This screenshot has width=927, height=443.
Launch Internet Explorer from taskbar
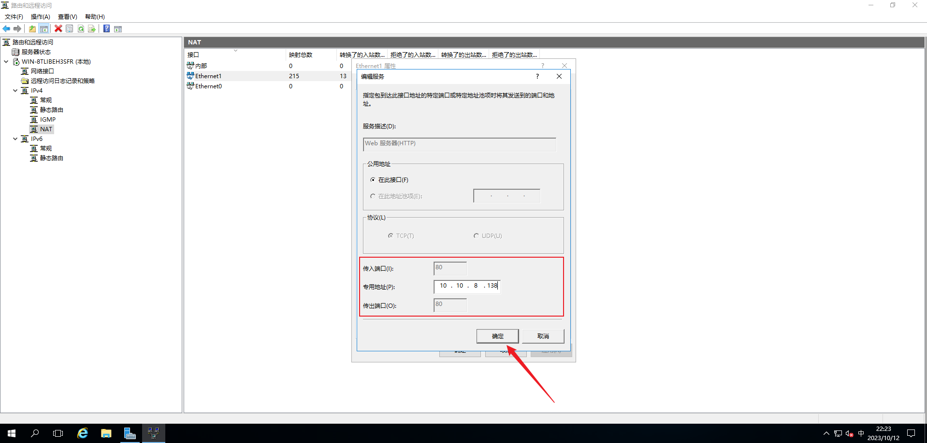tap(83, 433)
